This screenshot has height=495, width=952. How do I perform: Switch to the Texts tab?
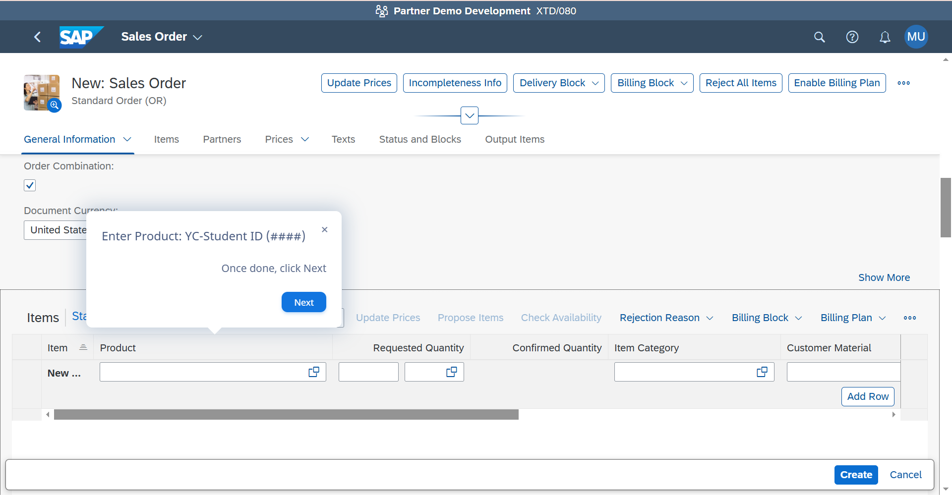click(x=343, y=139)
